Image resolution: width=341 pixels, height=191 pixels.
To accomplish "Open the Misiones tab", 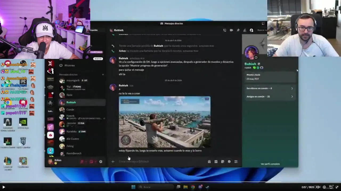I will (x=70, y=65).
